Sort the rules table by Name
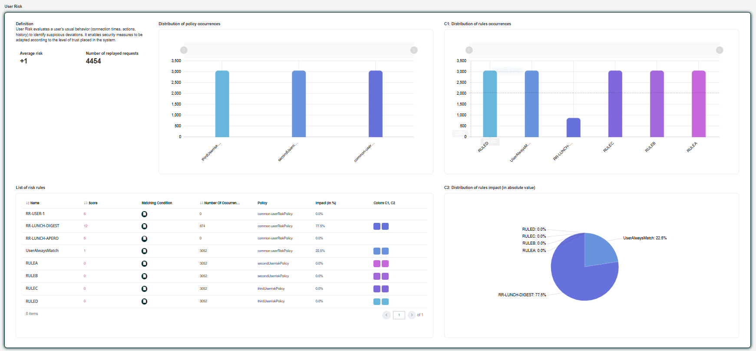Viewport: 756px width, 351px height. pos(33,203)
